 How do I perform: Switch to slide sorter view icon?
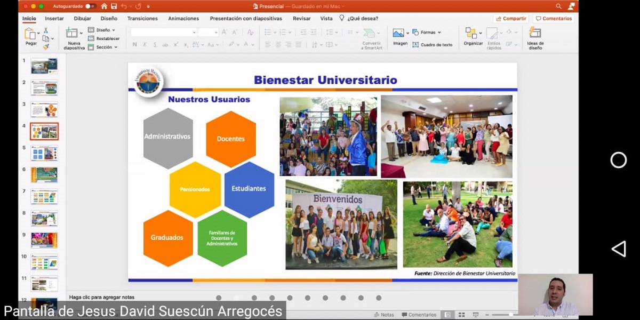coord(461,315)
